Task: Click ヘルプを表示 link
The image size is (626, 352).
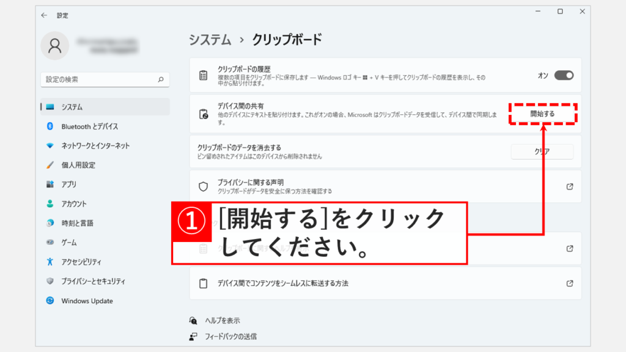Action: (221, 320)
